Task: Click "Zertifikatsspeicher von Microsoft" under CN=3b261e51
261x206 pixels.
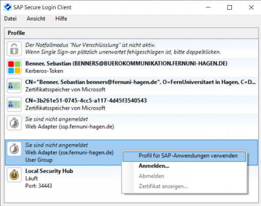Action: click(x=65, y=108)
